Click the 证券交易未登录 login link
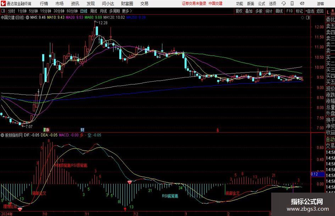The height and width of the screenshot is (216, 335). (194, 4)
